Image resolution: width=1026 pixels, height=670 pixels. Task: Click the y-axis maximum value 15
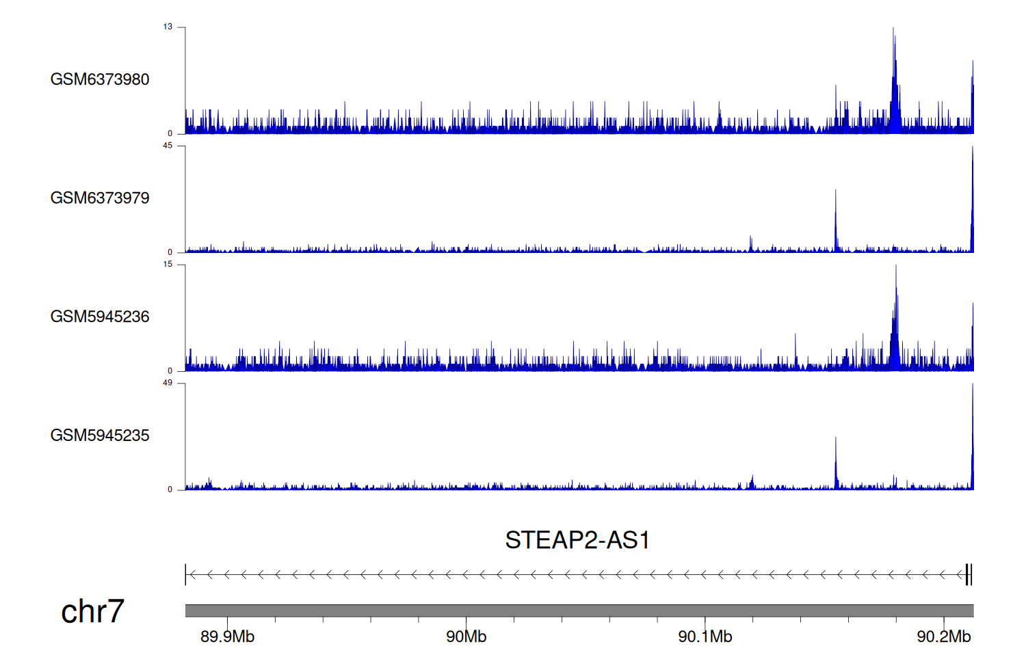pyautogui.click(x=168, y=265)
